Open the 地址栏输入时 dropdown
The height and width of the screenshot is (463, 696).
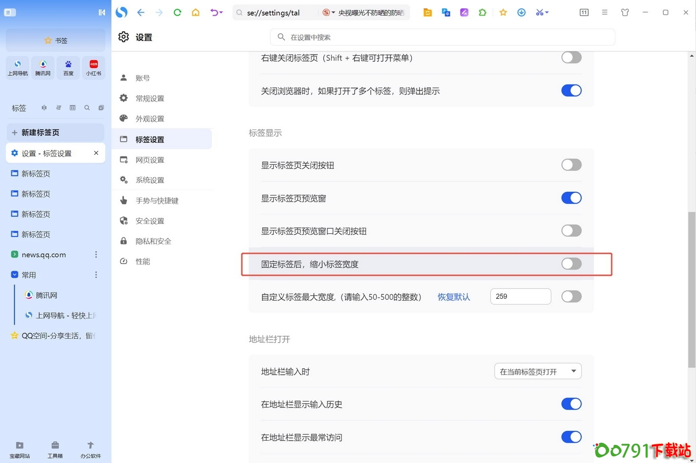click(x=537, y=371)
